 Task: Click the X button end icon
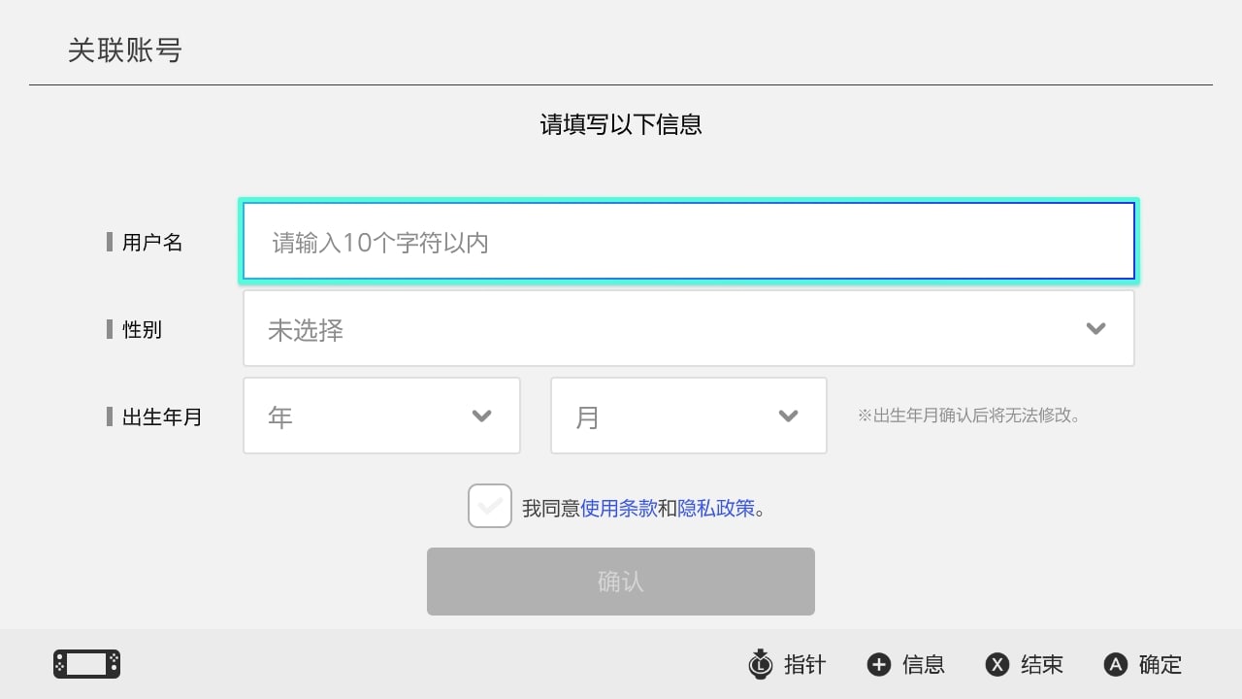coord(997,665)
